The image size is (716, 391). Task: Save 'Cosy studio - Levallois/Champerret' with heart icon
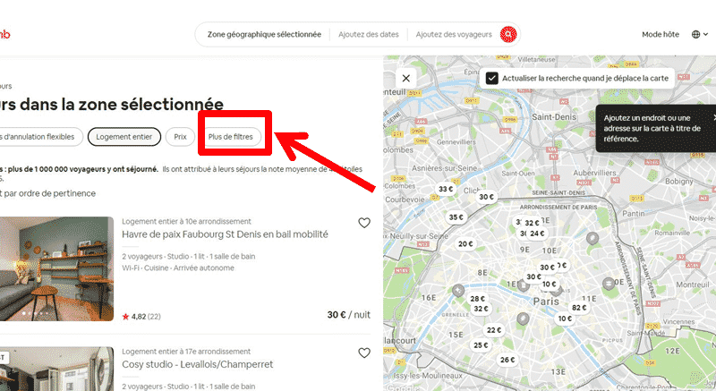pos(364,353)
